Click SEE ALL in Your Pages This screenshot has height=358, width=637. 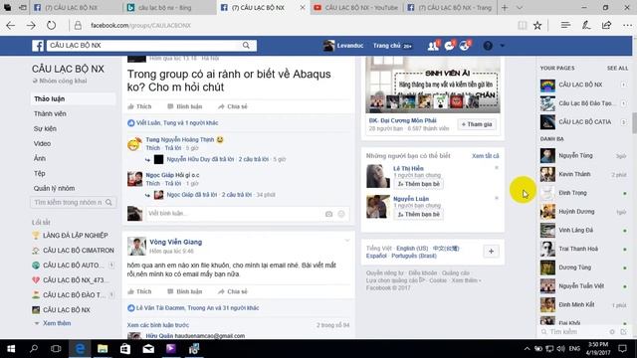point(617,69)
